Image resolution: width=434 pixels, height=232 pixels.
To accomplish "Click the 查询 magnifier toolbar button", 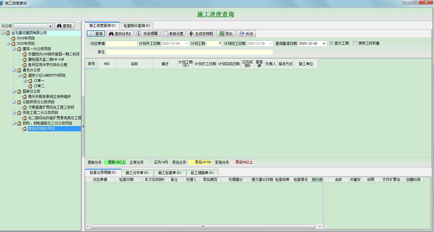I will [96, 34].
